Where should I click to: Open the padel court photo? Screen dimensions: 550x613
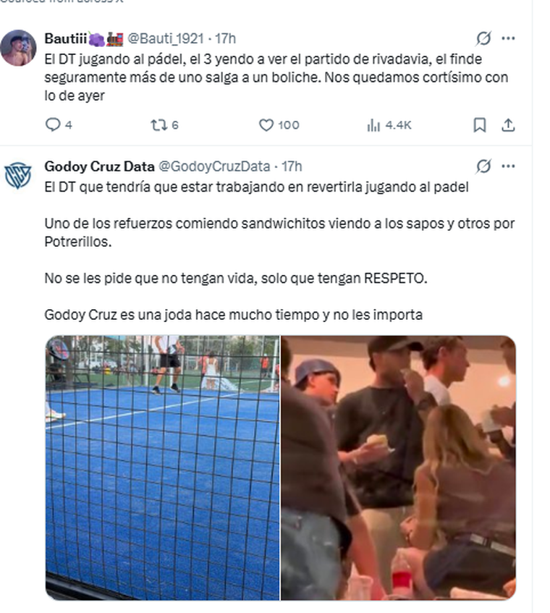[x=163, y=468]
